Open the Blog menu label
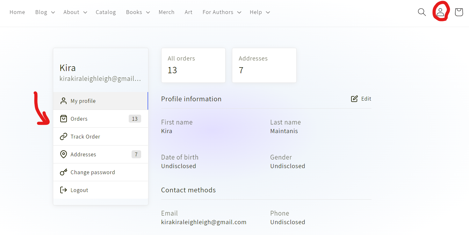This screenshot has width=469, height=235. 41,12
